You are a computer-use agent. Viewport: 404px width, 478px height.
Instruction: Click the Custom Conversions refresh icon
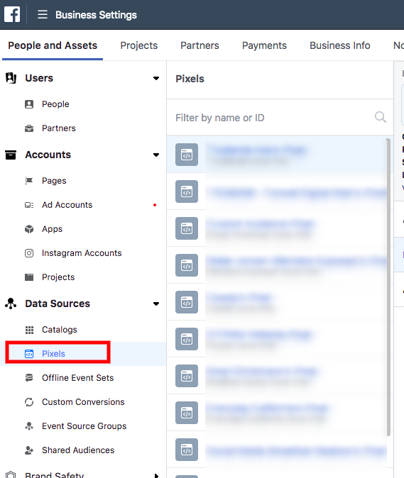pos(29,402)
